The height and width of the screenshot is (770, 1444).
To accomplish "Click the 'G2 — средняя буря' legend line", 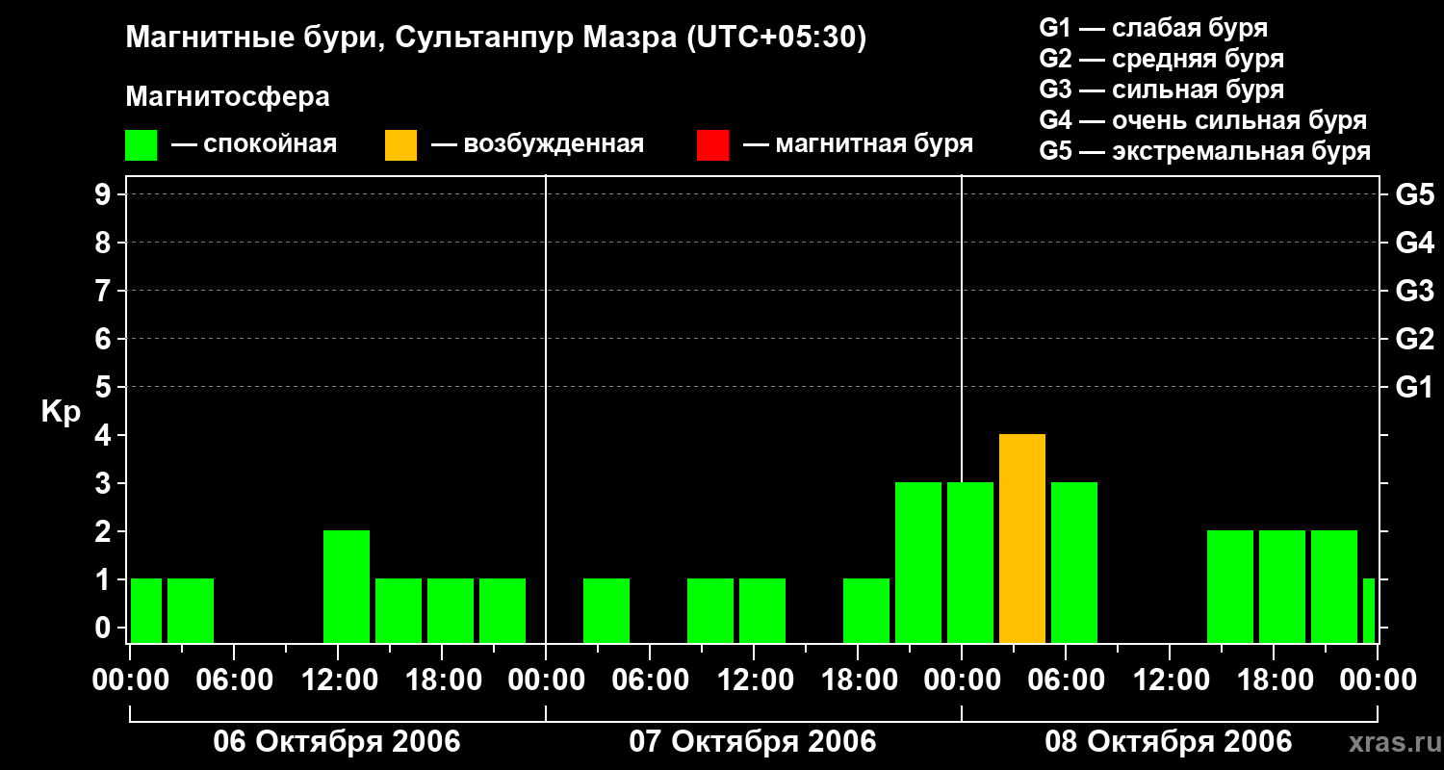I will (x=1161, y=59).
